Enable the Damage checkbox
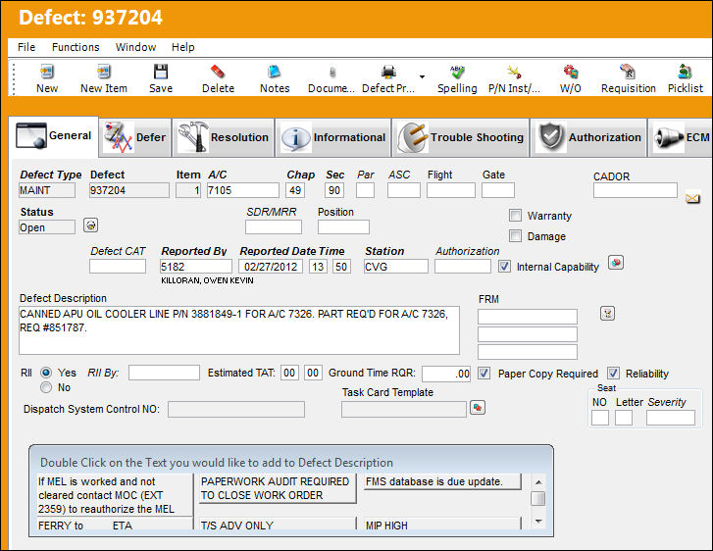Screen dimensions: 713x551 coord(515,235)
